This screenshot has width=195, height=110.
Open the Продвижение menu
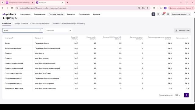coord(84,14)
